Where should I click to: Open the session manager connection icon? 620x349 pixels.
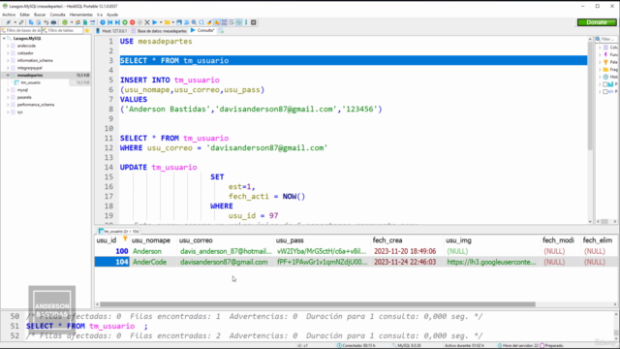pyautogui.click(x=8, y=22)
